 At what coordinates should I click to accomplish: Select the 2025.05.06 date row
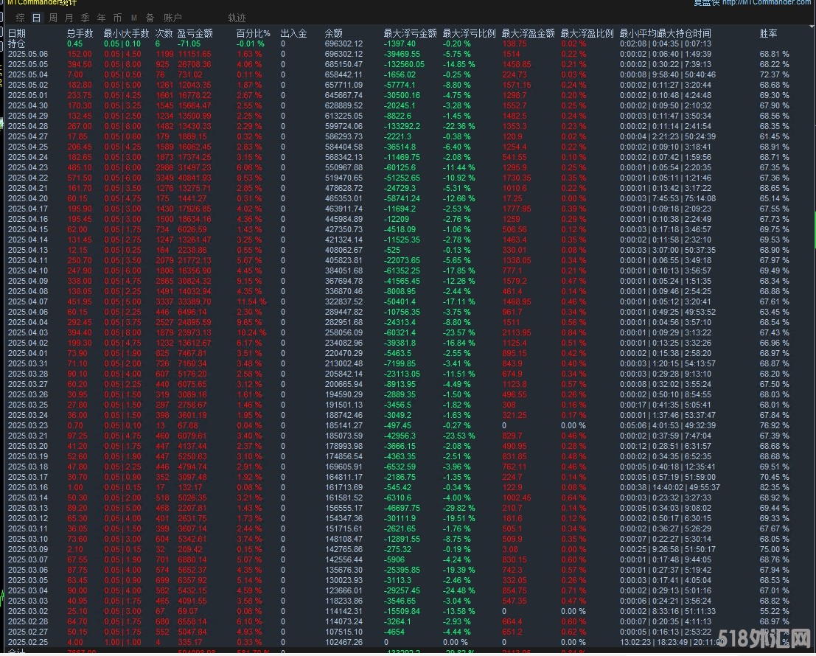28,54
